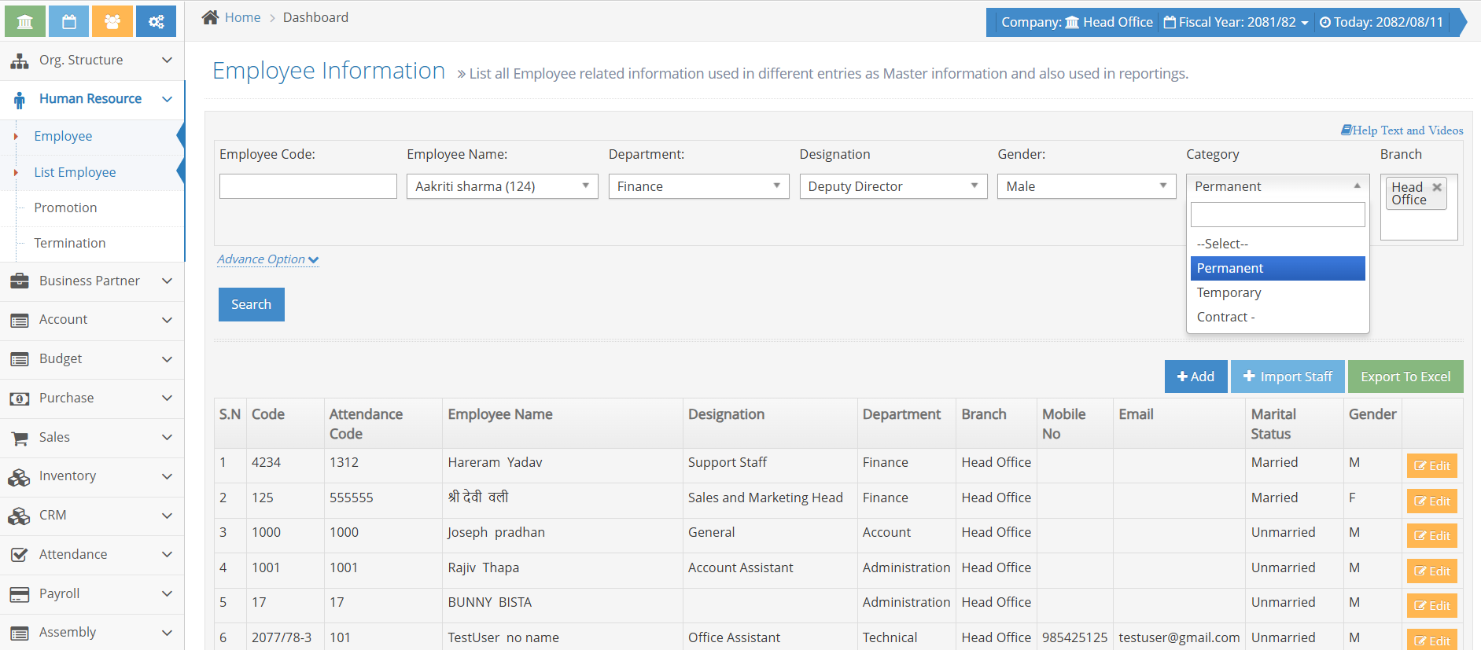This screenshot has height=650, width=1481.
Task: Open the blue gears settings icon
Action: [x=156, y=21]
